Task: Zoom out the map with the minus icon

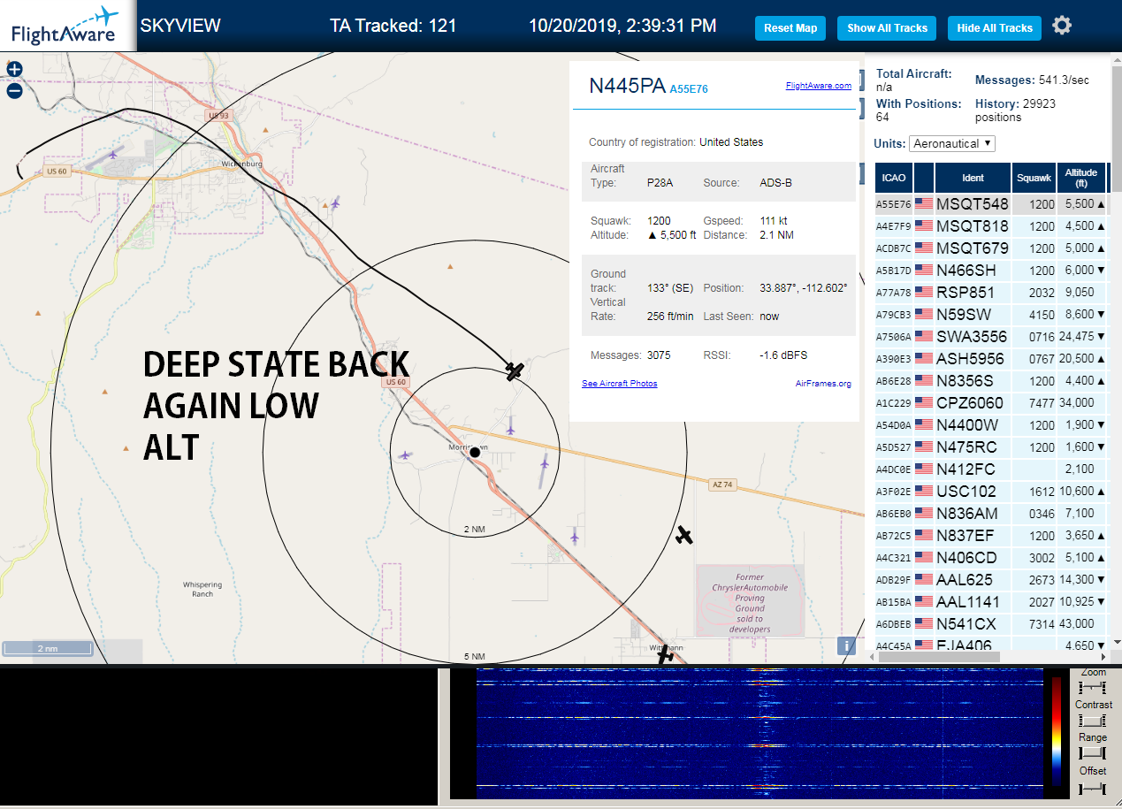Action: [x=14, y=90]
